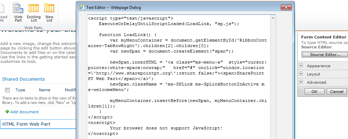Click the noscript message line in the code
This screenshot has width=348, height=139.
coord(166,128)
